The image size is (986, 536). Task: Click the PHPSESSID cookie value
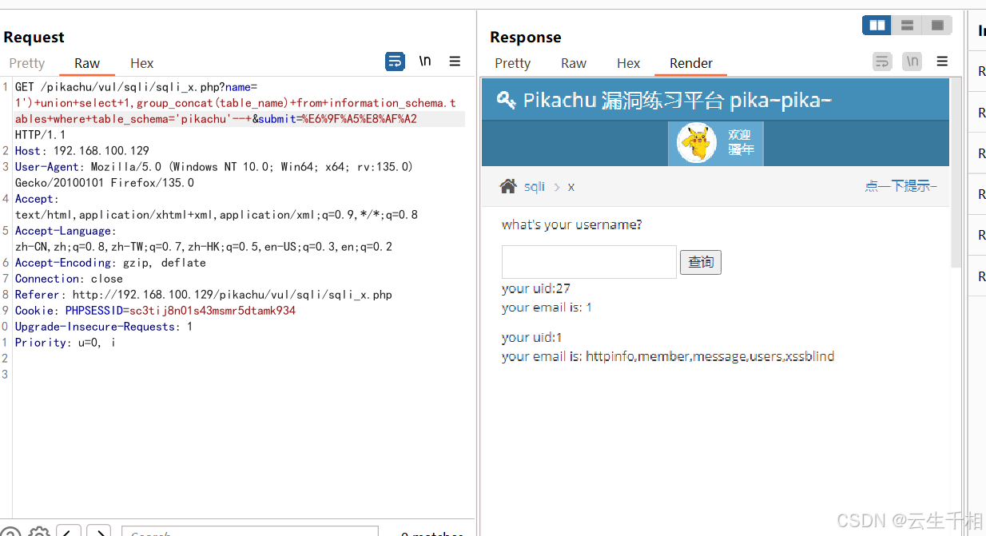pyautogui.click(x=213, y=310)
